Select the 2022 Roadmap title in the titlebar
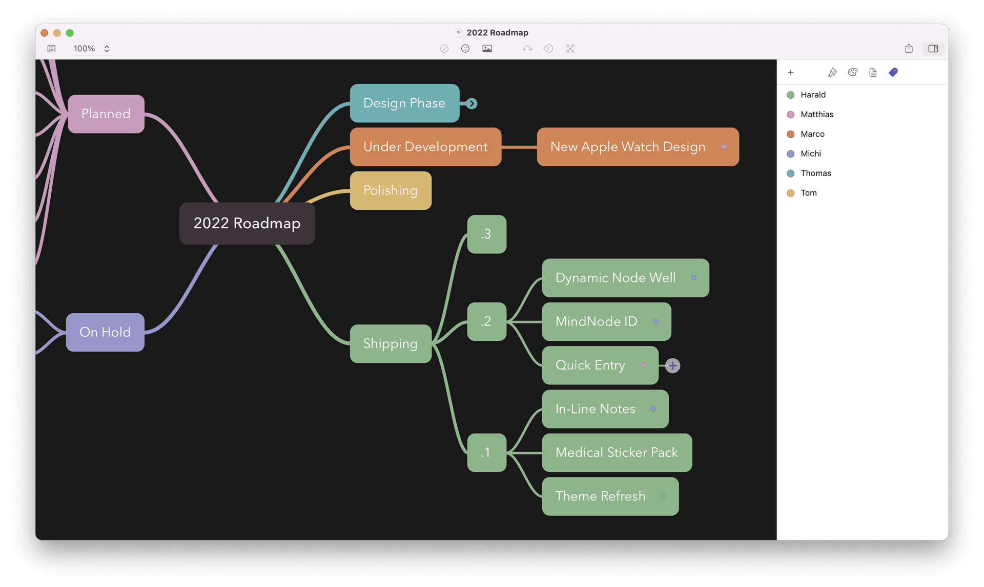984x587 pixels. coord(497,32)
